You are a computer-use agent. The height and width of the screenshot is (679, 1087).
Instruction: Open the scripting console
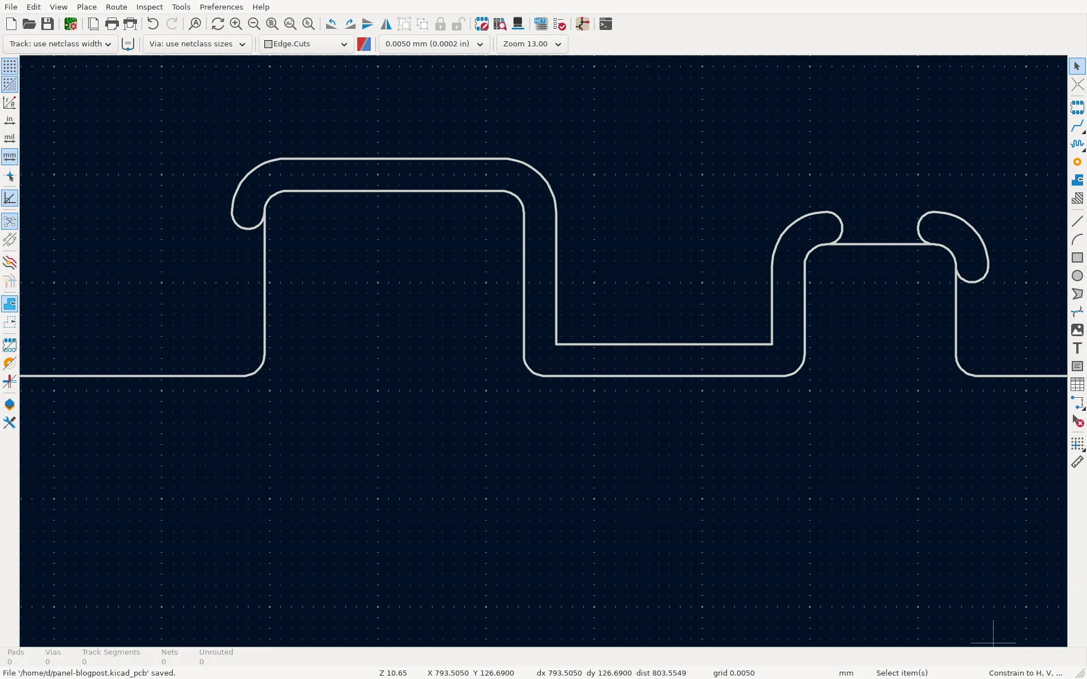pyautogui.click(x=606, y=24)
